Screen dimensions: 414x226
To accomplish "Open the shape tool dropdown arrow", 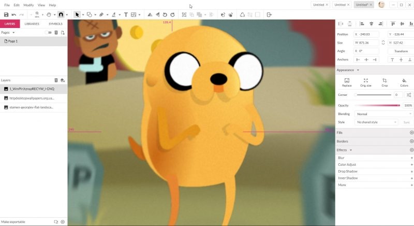I will 95,15.
